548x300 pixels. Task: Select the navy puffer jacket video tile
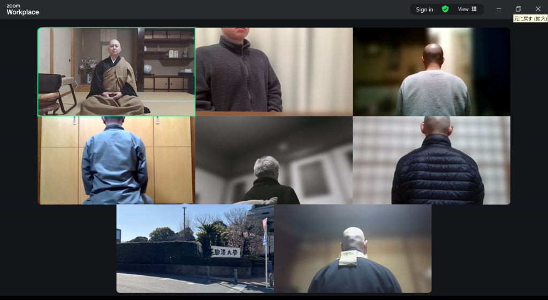[431, 160]
